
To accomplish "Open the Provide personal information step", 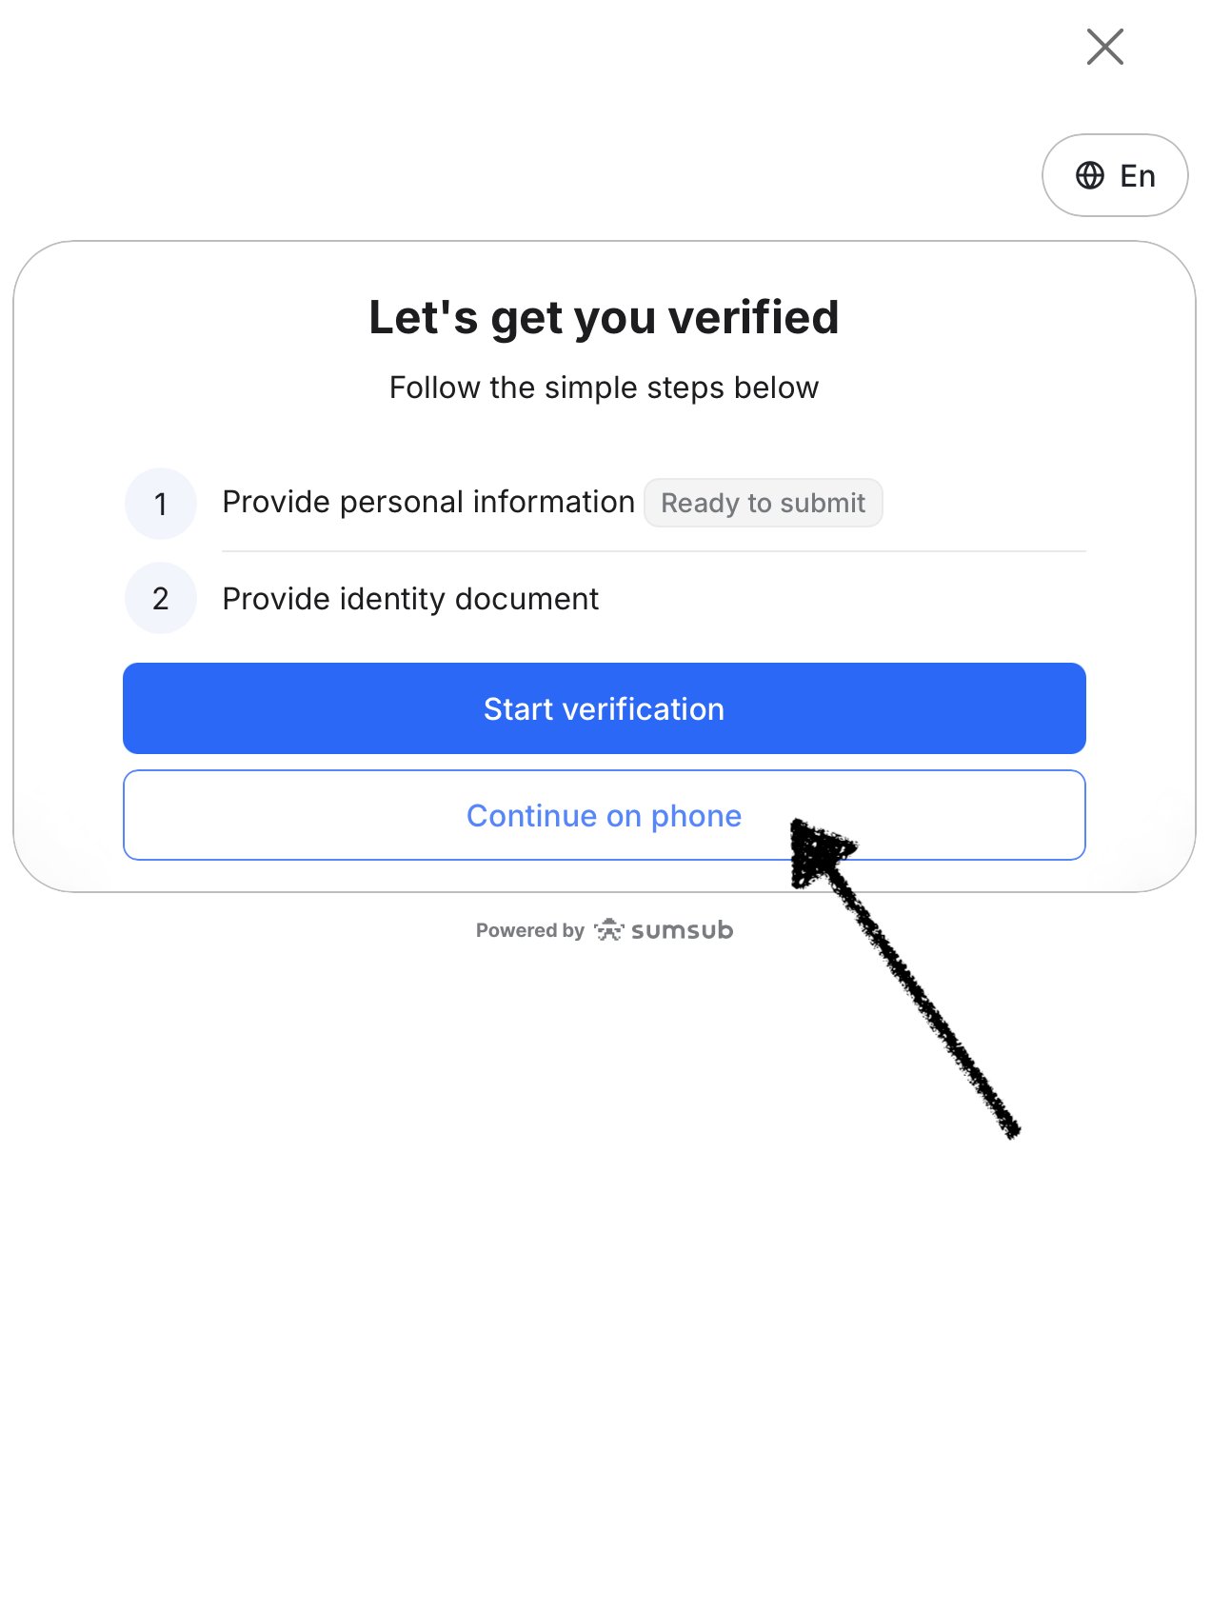I will 428,502.
